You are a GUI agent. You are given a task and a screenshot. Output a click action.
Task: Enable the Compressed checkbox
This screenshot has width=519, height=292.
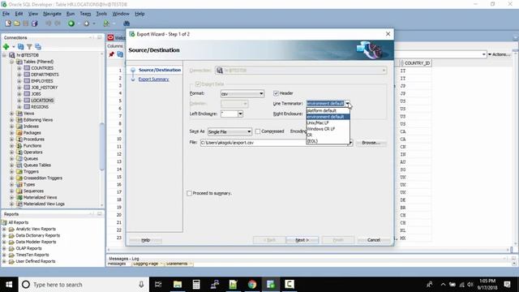258,131
